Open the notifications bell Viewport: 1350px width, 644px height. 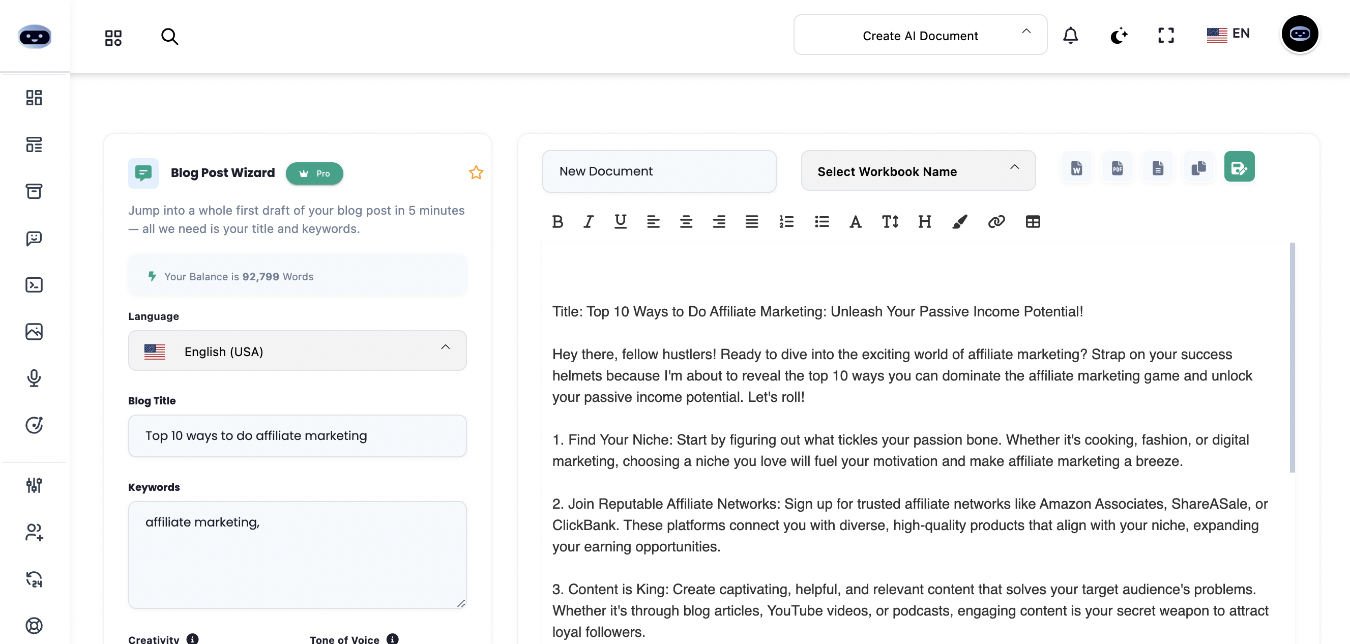(1071, 35)
